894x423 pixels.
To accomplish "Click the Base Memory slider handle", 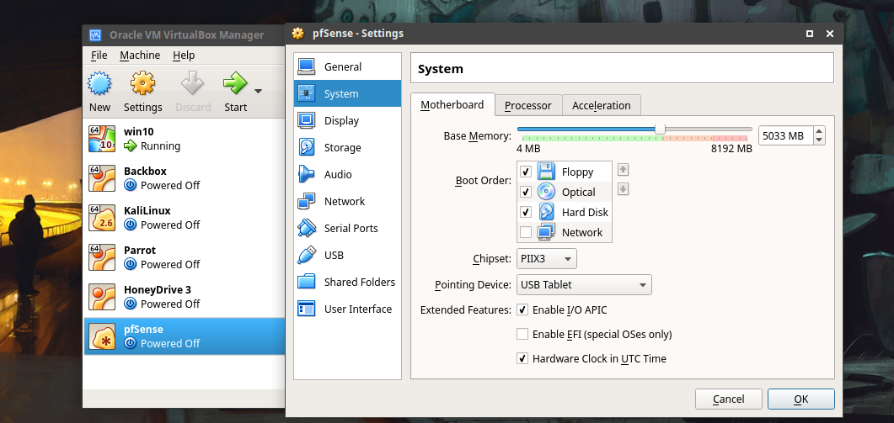I will [x=660, y=130].
